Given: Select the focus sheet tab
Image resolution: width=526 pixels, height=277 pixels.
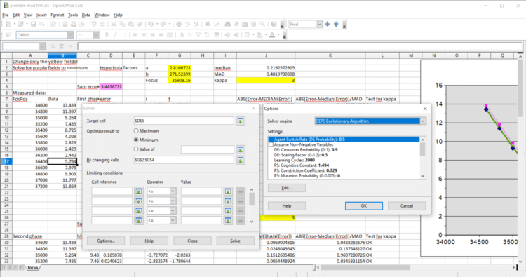Looking at the screenshot, I should (33, 268).
